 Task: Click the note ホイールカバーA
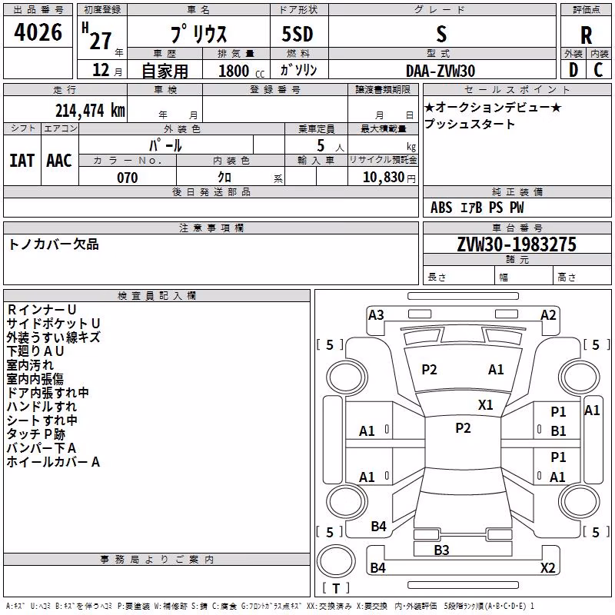53,462
